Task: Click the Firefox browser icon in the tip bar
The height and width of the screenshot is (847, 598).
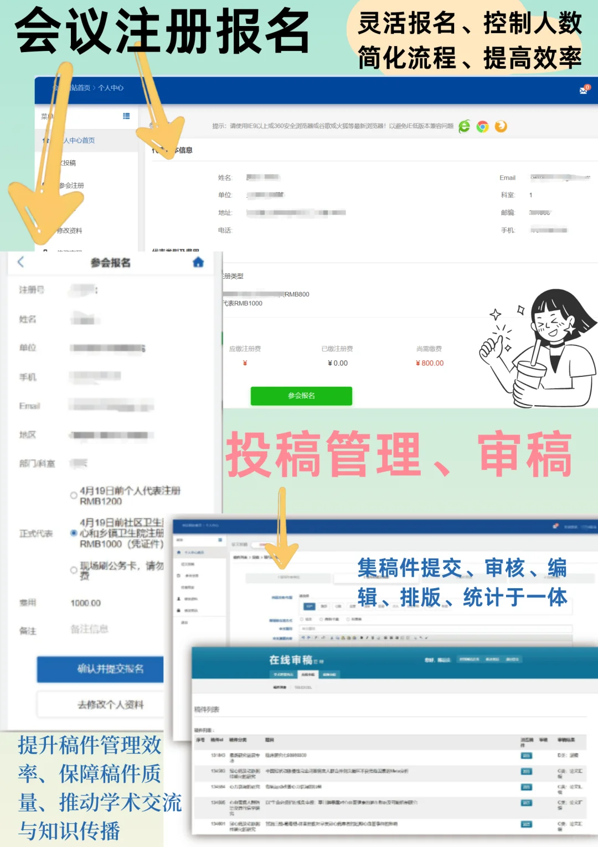Action: pyautogui.click(x=500, y=126)
